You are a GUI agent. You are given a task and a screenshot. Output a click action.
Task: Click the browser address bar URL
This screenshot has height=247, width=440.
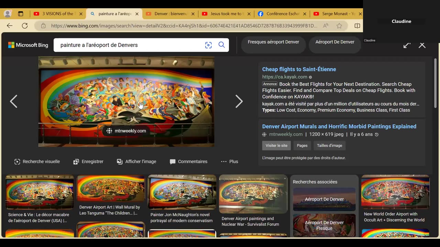coord(184,26)
